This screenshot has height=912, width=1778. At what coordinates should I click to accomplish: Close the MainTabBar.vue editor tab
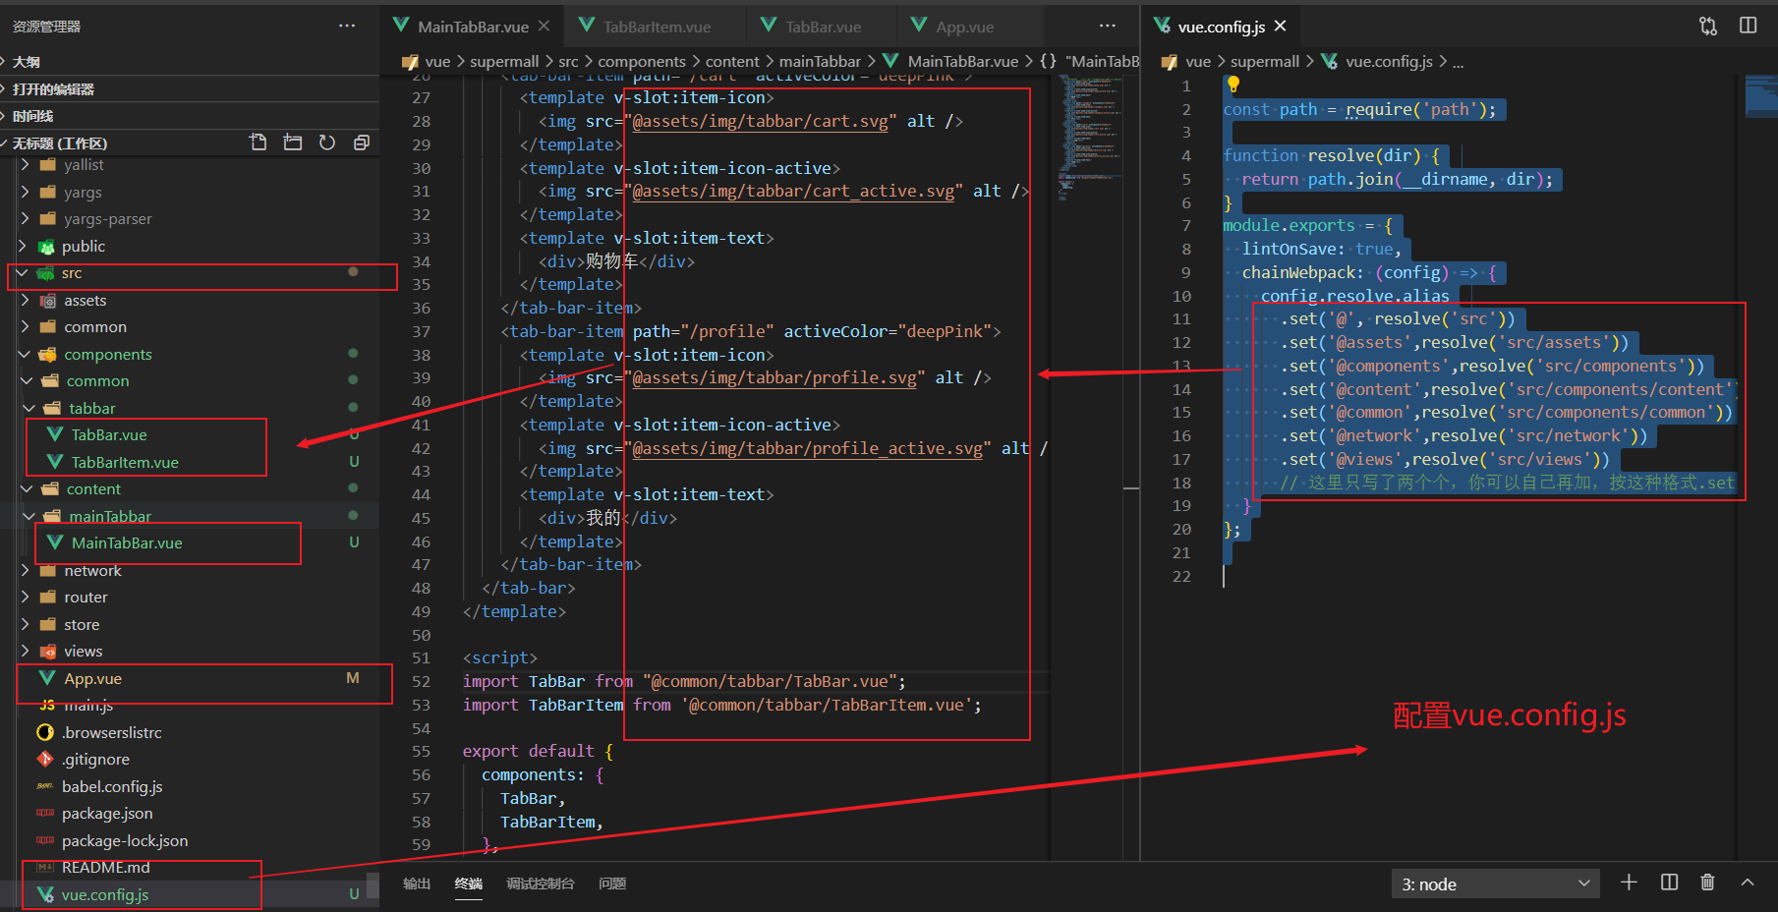(x=545, y=26)
